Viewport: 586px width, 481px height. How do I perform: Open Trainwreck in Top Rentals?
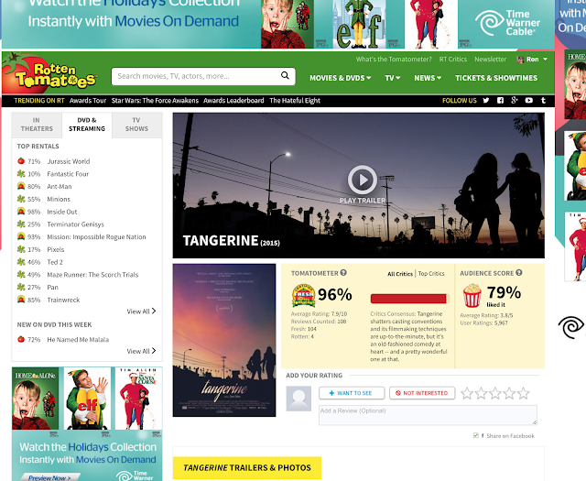tap(63, 300)
